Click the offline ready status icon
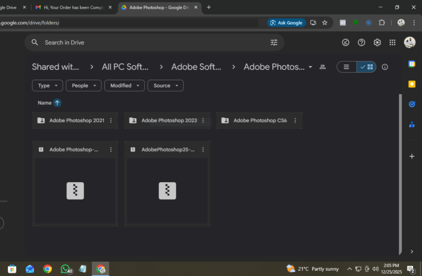The width and height of the screenshot is (422, 276). coord(346,42)
